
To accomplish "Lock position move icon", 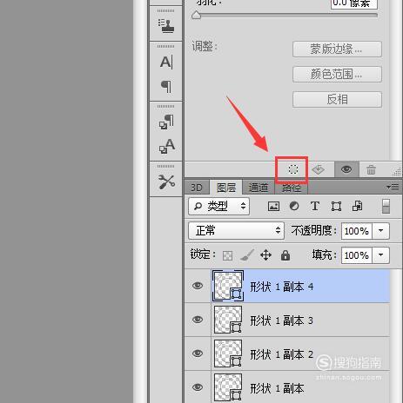I will pos(265,255).
